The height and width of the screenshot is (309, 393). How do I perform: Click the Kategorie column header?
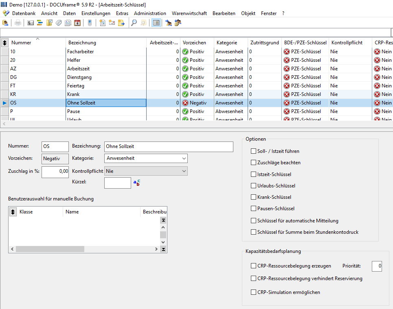(x=231, y=43)
